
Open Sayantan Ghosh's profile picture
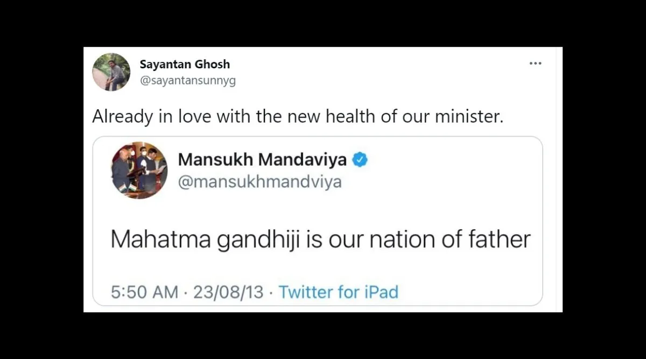111,72
